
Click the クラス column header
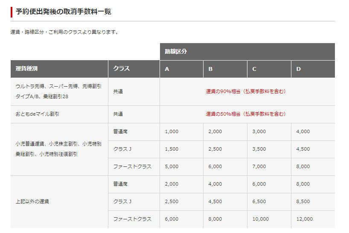134,69
